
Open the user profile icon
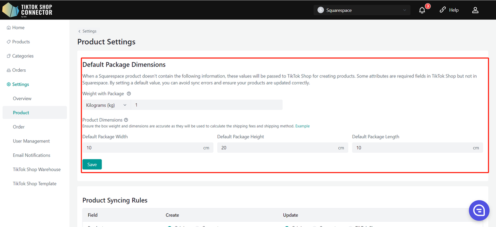[475, 10]
